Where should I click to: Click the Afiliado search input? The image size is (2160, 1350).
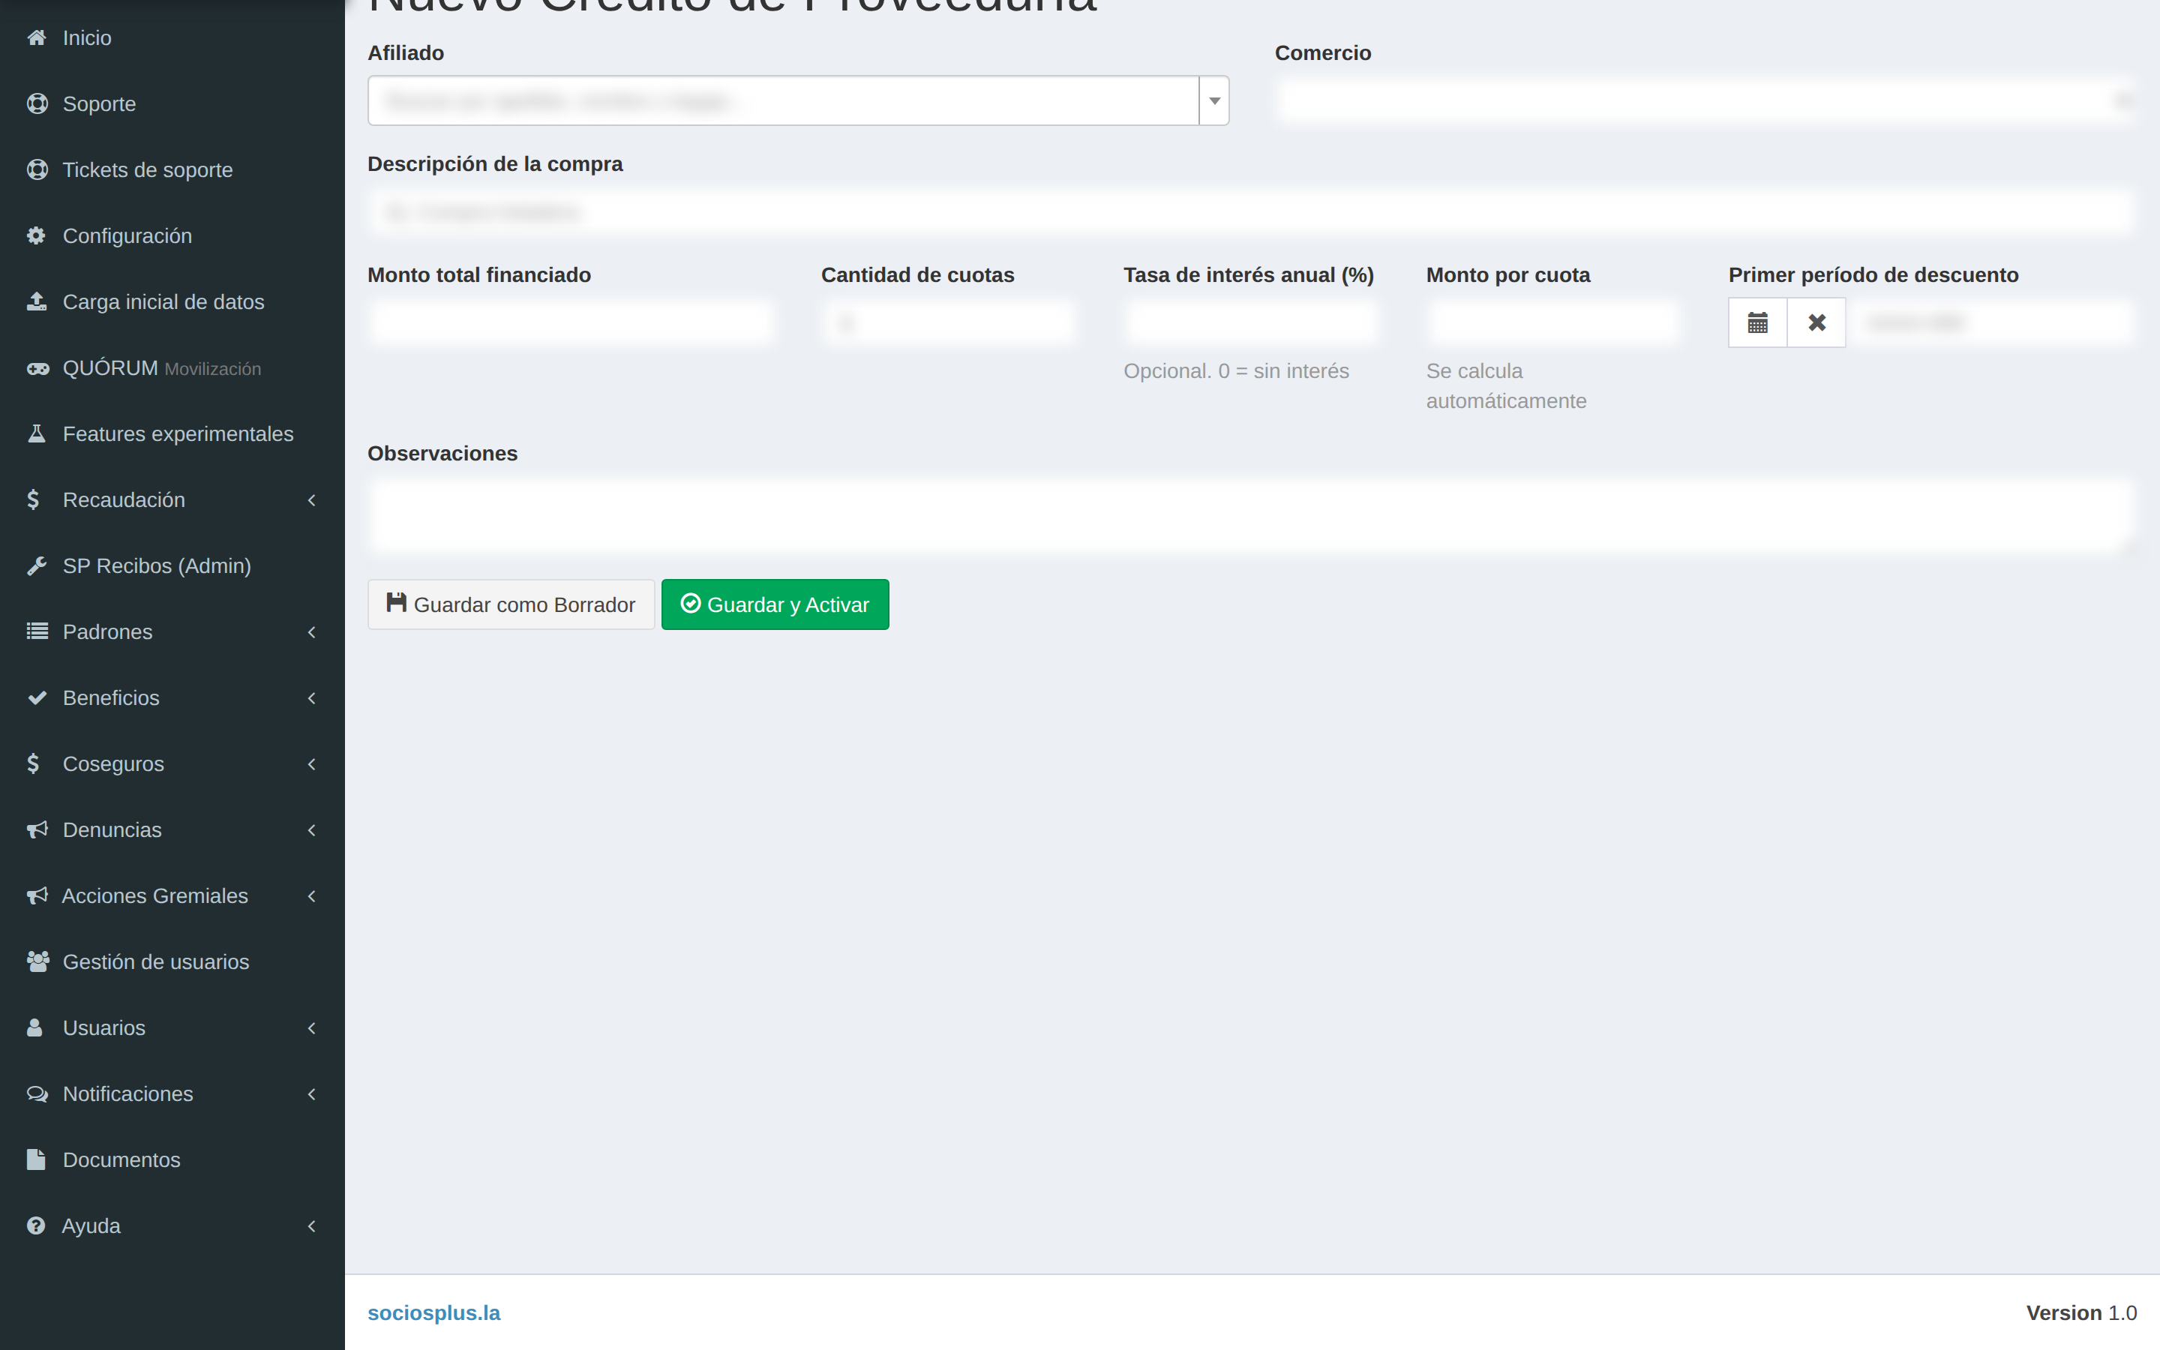pos(783,101)
